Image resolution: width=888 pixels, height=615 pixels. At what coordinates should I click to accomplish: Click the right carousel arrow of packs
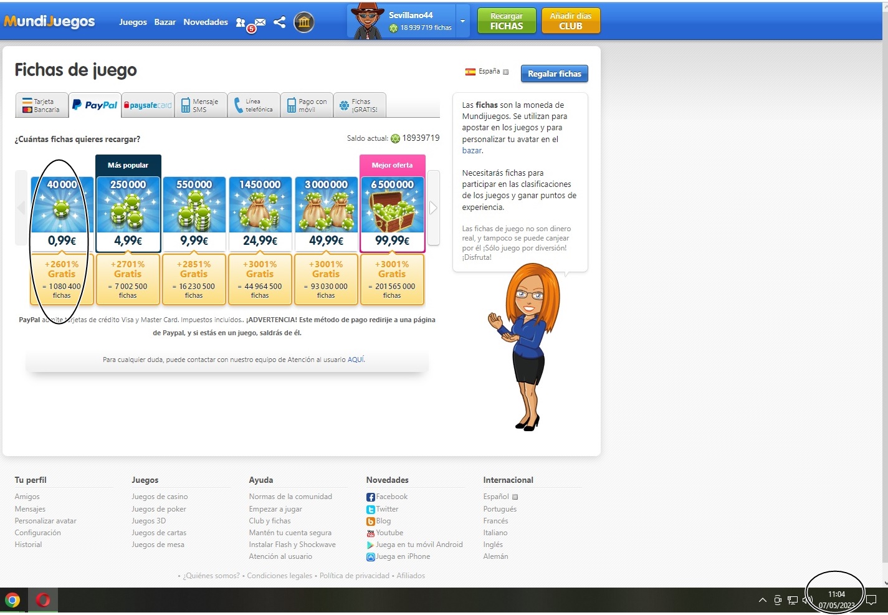click(433, 207)
